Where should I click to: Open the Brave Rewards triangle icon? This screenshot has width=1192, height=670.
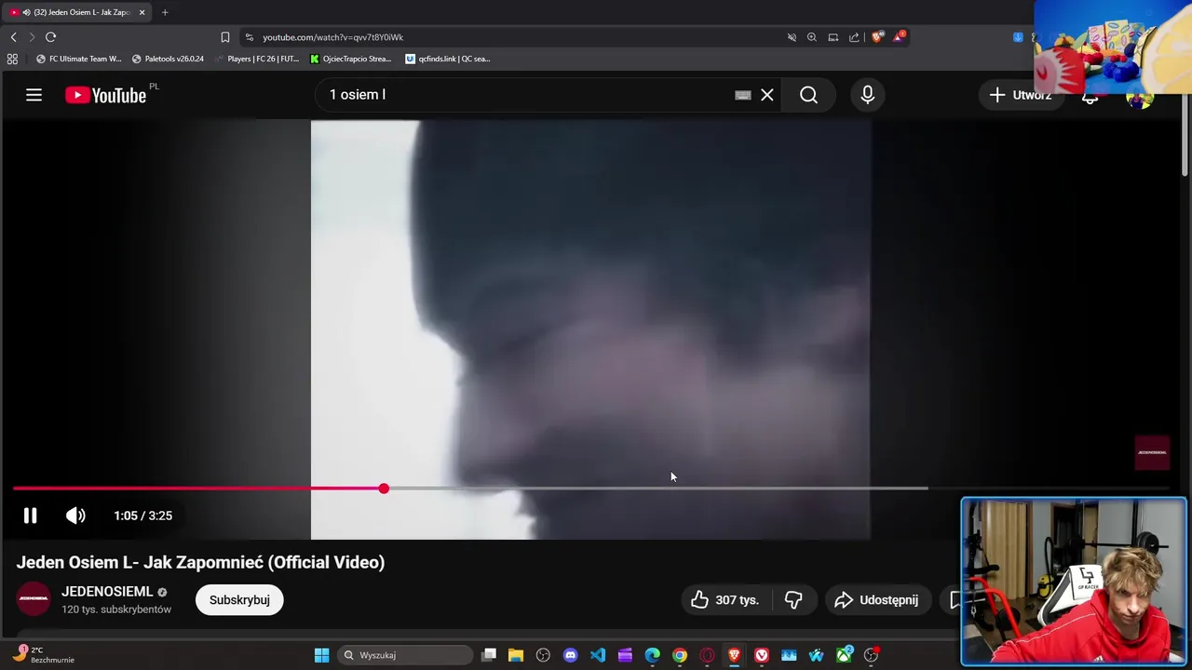tap(899, 37)
